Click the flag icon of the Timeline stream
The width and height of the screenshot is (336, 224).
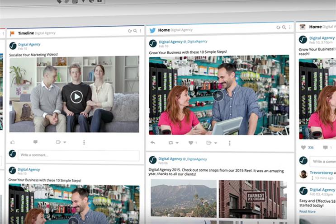(12, 33)
